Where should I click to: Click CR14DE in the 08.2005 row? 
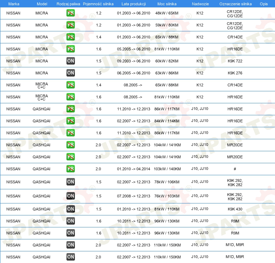click(x=235, y=85)
